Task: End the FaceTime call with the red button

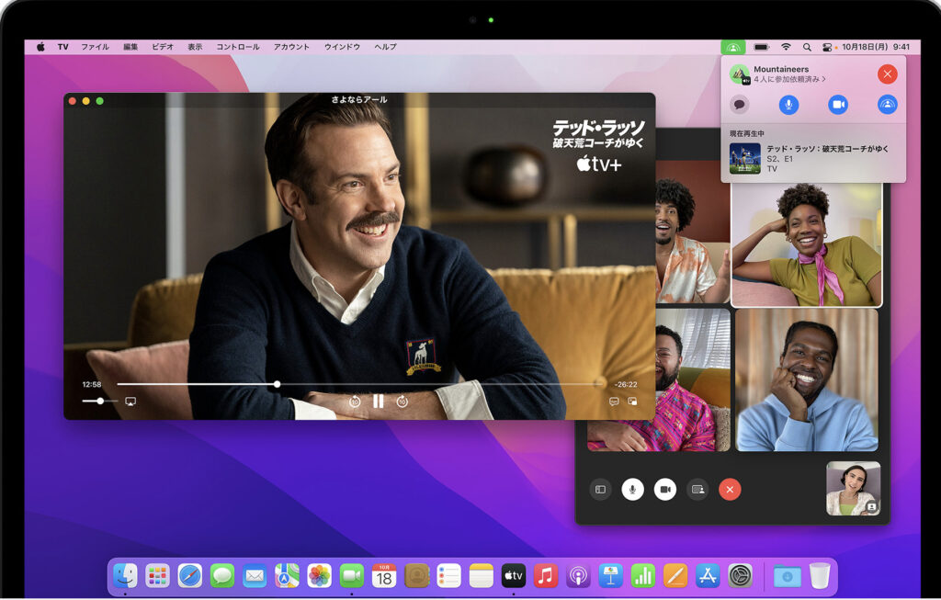Action: click(x=730, y=490)
